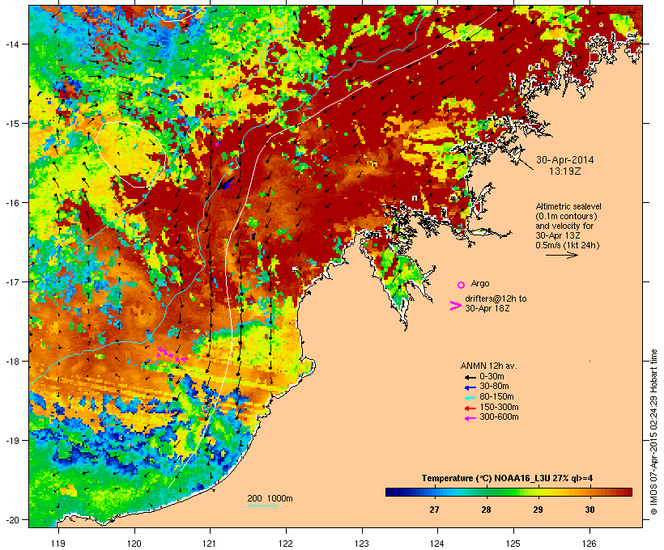Click the red 150-300m arrow legend icon
This screenshot has height=550, width=664.
coord(470,408)
